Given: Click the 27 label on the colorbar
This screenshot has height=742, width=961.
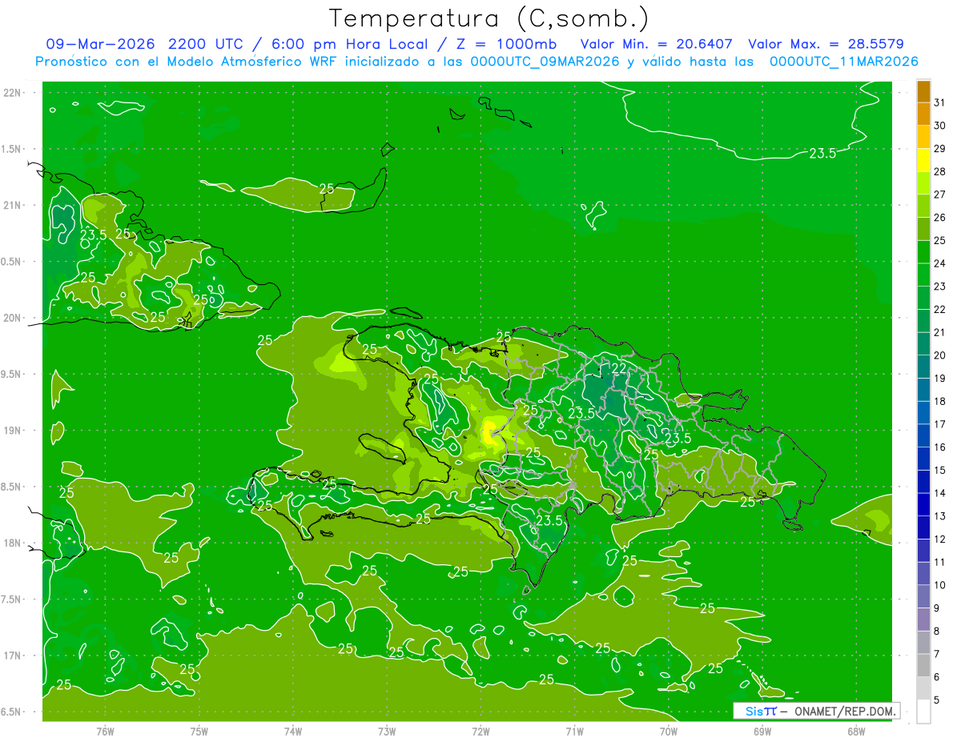Looking at the screenshot, I should (939, 195).
